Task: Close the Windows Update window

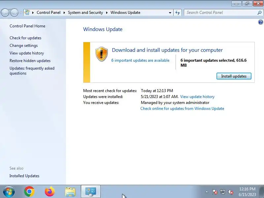Action: [258, 3]
